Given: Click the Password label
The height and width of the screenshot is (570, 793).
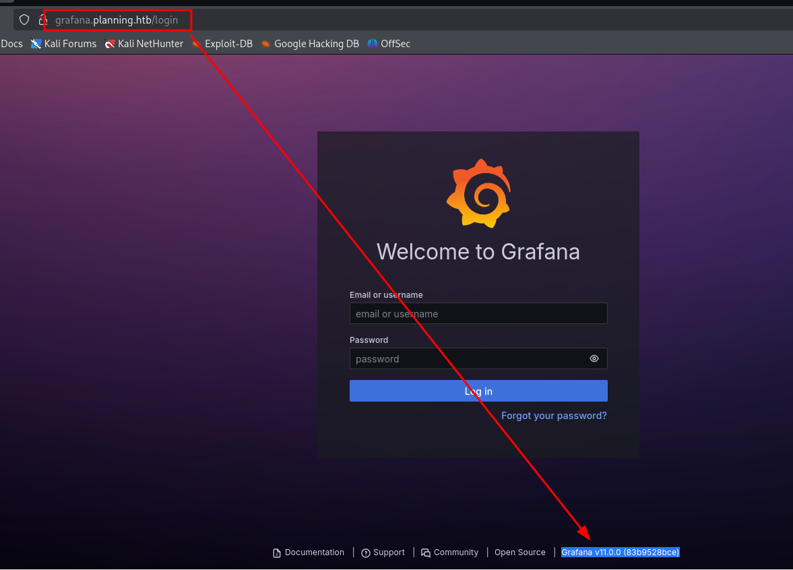Looking at the screenshot, I should 369,340.
